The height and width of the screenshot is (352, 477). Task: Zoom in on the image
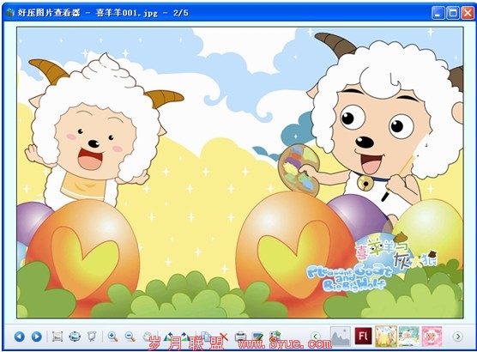(112, 337)
